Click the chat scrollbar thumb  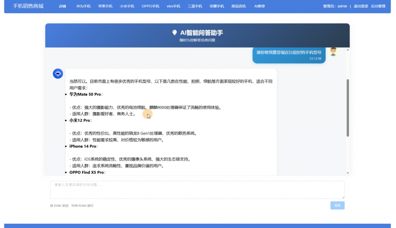pyautogui.click(x=348, y=108)
